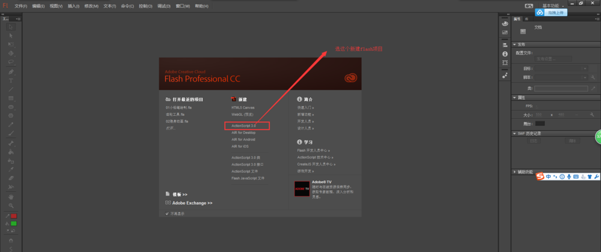Collapse the 发布 section
This screenshot has height=252, width=601.
tap(514, 44)
